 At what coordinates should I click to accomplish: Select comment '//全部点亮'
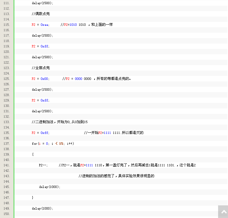click(41, 68)
